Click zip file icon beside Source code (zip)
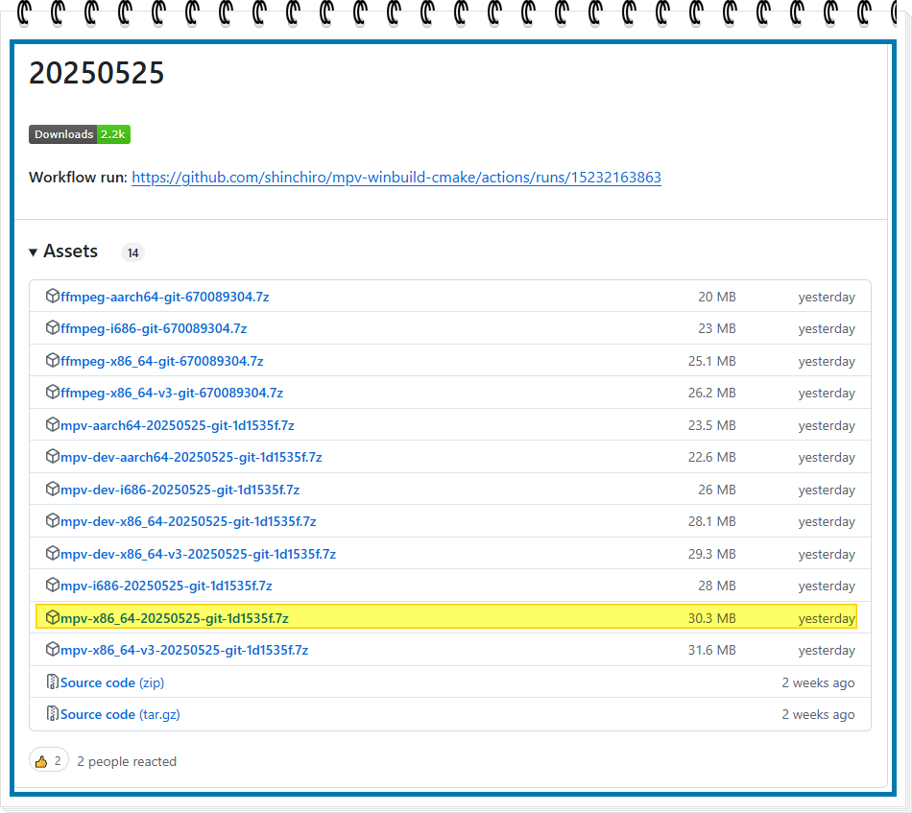Viewport: 912px width, 813px height. [x=53, y=682]
